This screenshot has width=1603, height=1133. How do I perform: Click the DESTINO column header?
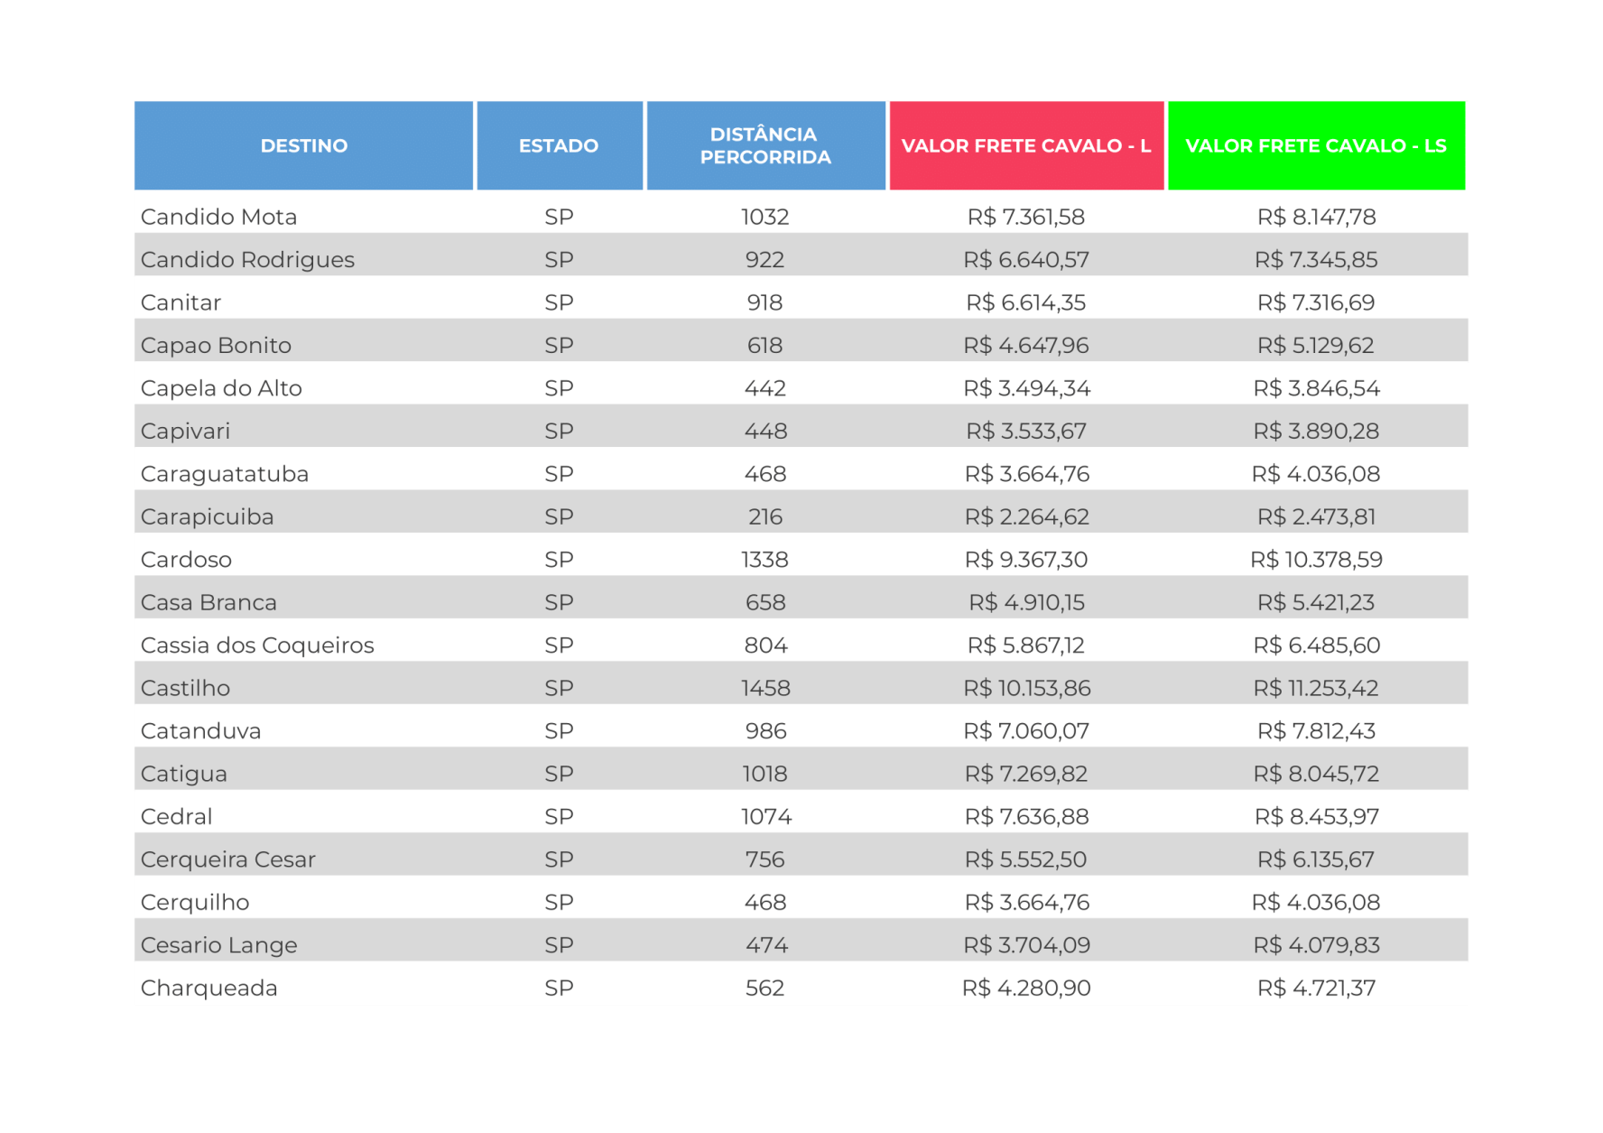pyautogui.click(x=303, y=145)
